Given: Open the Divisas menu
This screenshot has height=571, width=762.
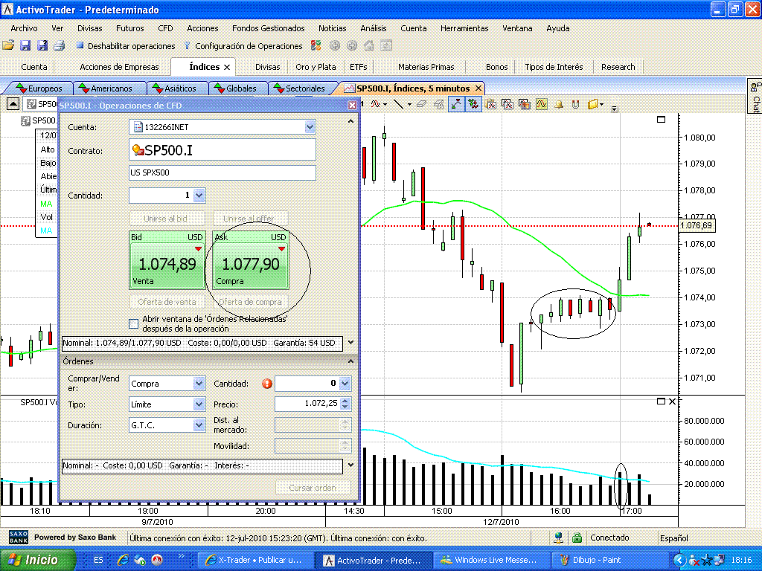Looking at the screenshot, I should point(90,28).
